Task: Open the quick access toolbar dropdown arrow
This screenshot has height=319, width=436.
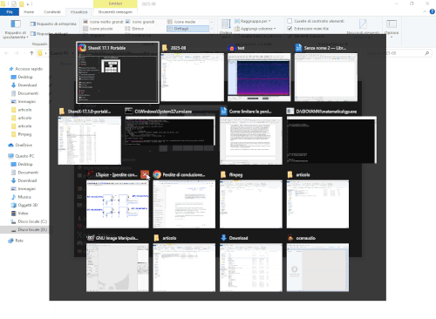Action: (x=28, y=4)
